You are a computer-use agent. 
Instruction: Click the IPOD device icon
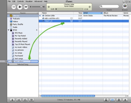(11, 30)
